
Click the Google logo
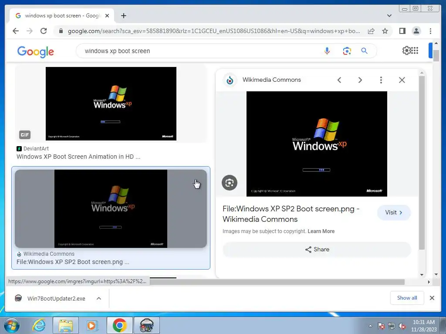tap(36, 52)
